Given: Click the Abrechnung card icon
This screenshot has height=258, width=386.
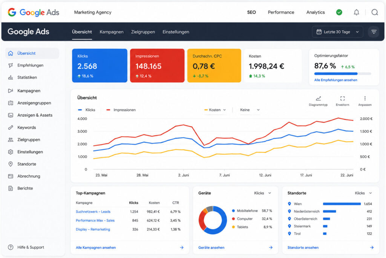Looking at the screenshot, I should coord(11,176).
